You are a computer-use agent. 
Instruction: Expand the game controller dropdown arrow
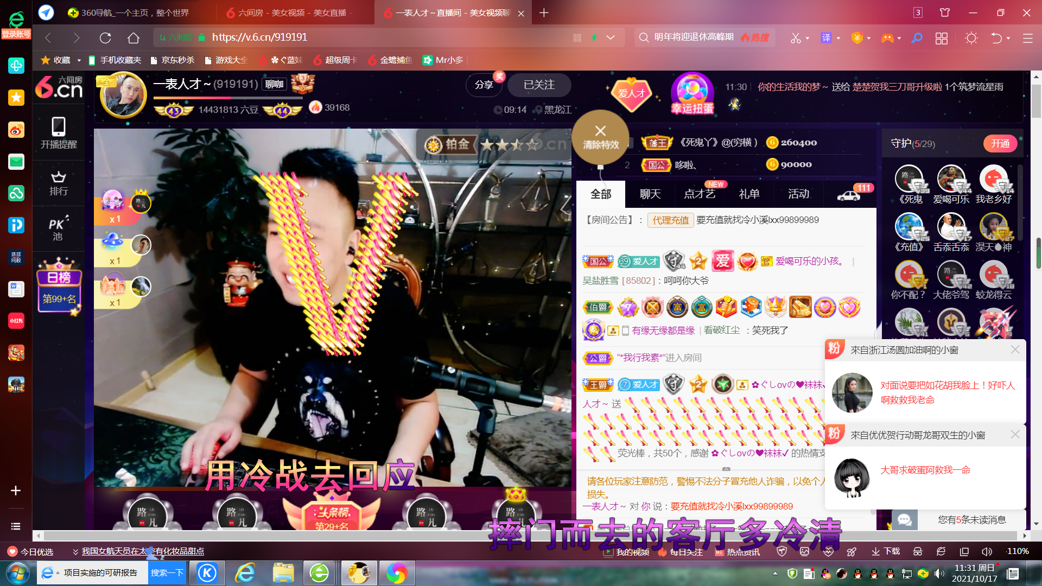pyautogui.click(x=899, y=38)
